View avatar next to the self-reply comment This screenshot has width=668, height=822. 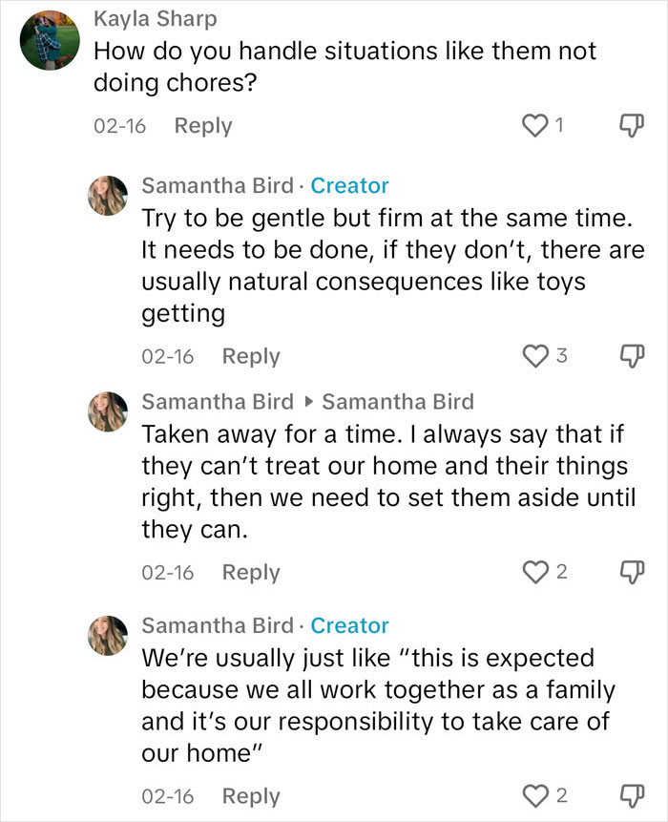tap(108, 411)
